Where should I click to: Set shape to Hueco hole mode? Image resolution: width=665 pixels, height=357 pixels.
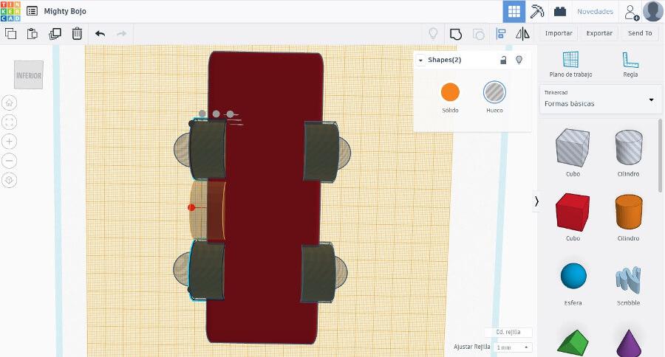(494, 92)
